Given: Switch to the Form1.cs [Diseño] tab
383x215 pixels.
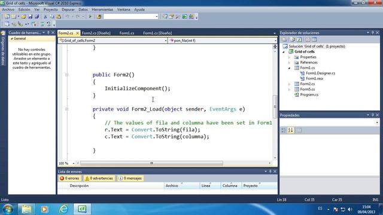Looking at the screenshot, I should pyautogui.click(x=157, y=33).
